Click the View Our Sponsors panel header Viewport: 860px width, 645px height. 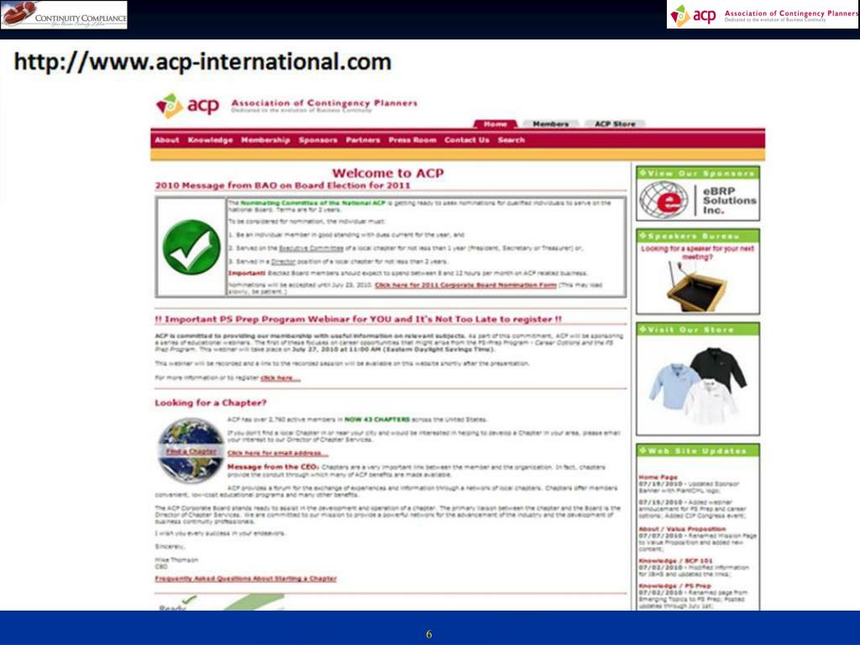698,173
